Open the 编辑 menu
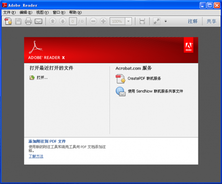This screenshot has width=222, height=184. coord(26,12)
